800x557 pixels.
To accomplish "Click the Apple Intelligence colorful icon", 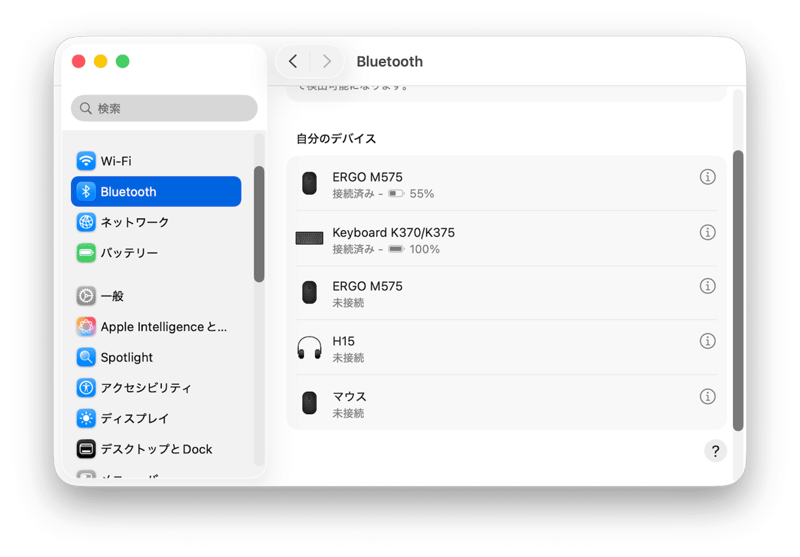I will point(86,327).
